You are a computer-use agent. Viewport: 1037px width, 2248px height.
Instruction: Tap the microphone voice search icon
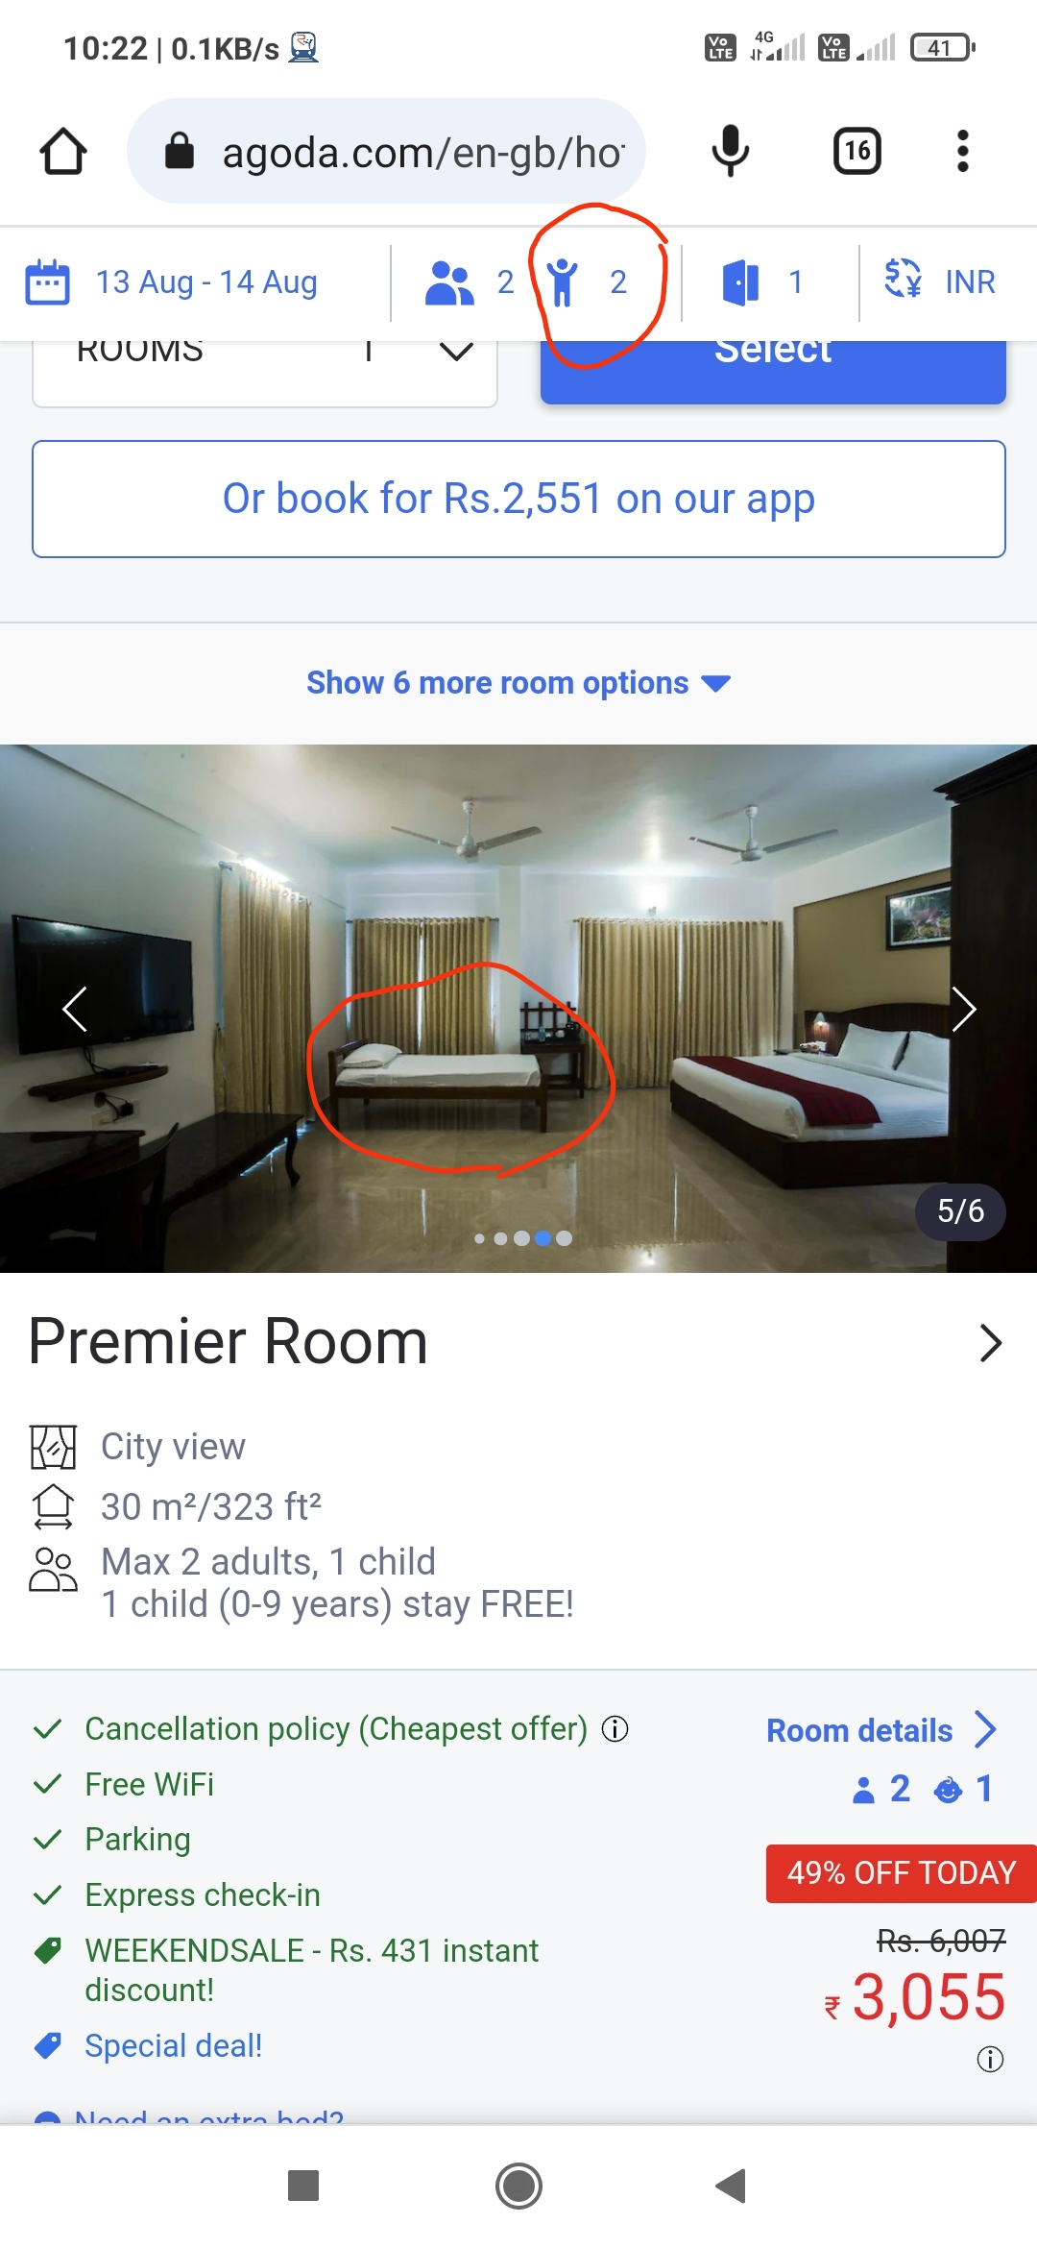click(x=730, y=151)
